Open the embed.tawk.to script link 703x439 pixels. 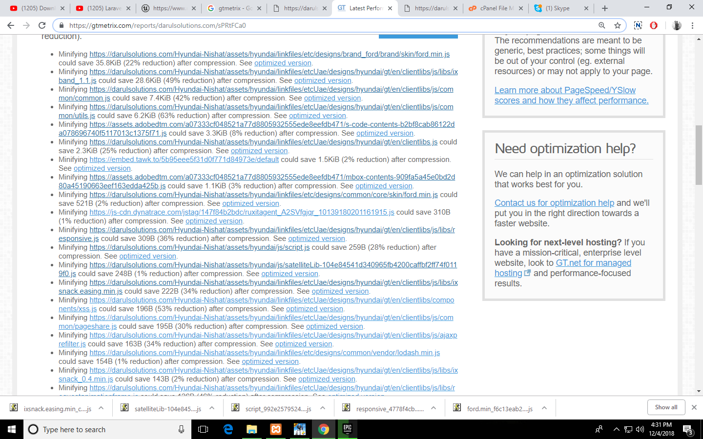[x=184, y=160]
